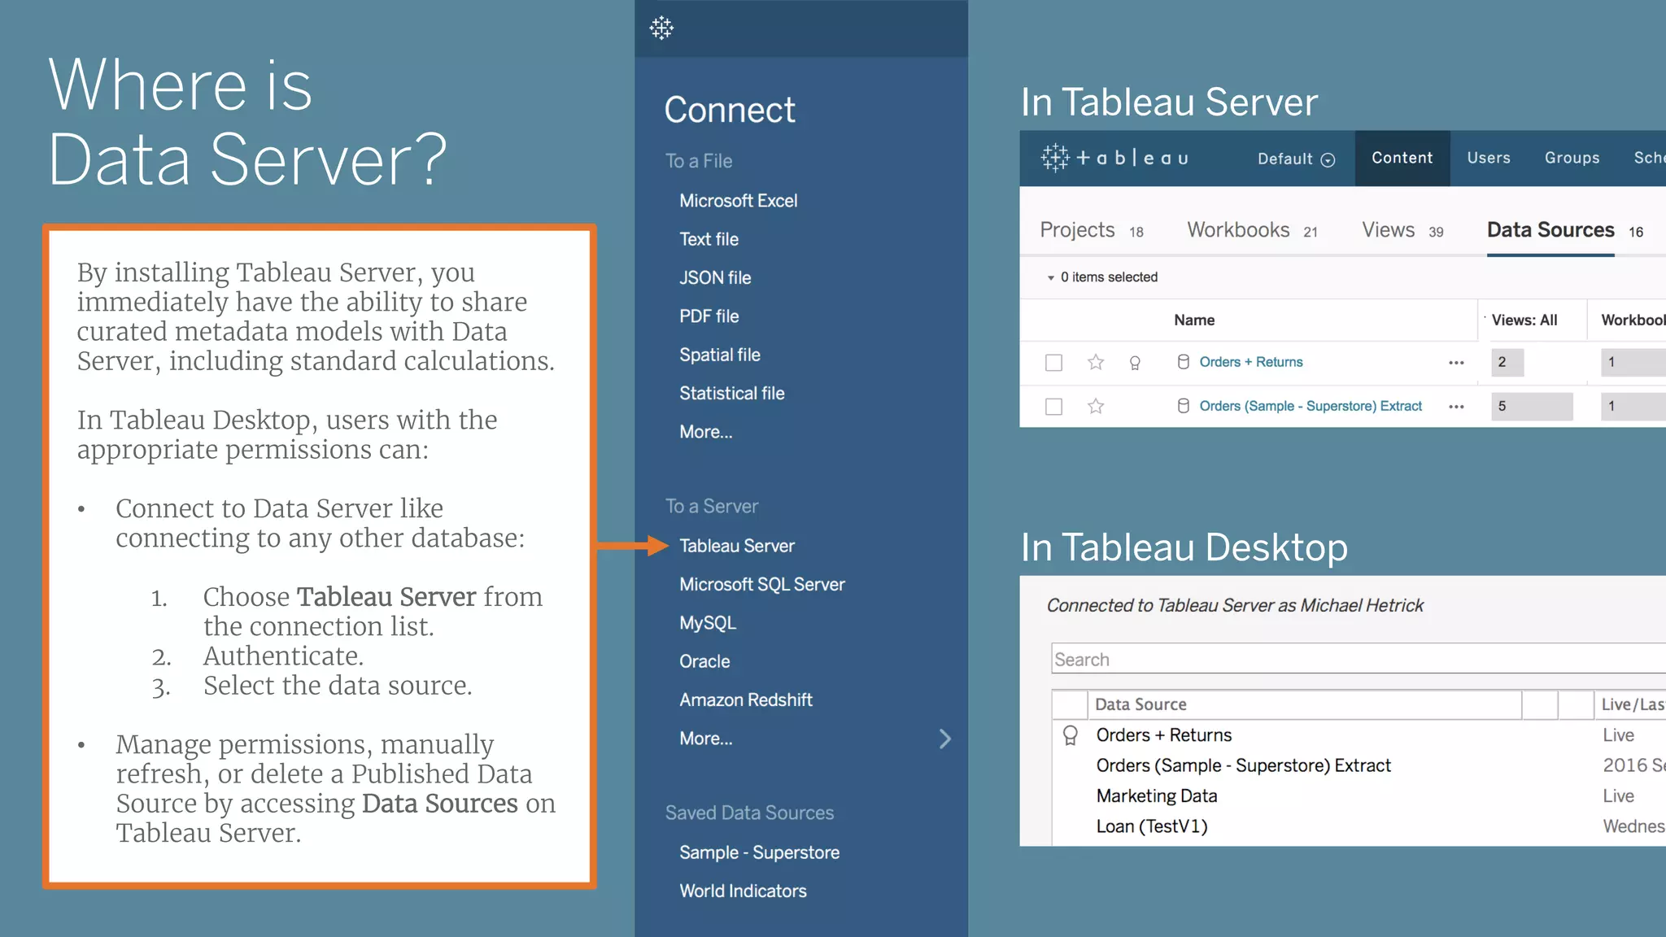Image resolution: width=1666 pixels, height=937 pixels.
Task: Open World Indicators saved data source
Action: click(743, 891)
